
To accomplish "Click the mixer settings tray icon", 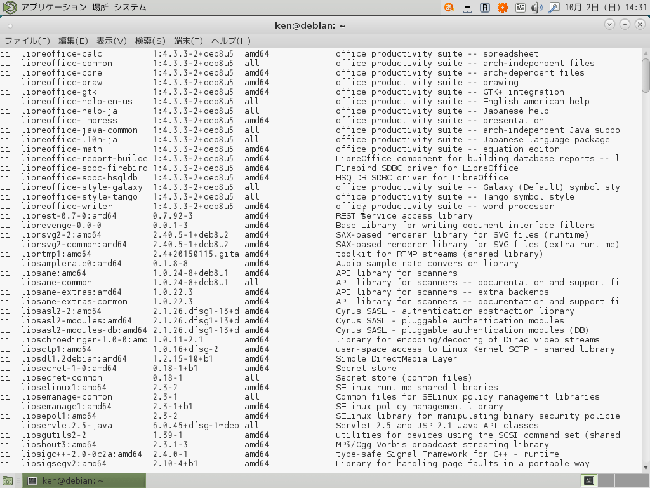I will (521, 8).
